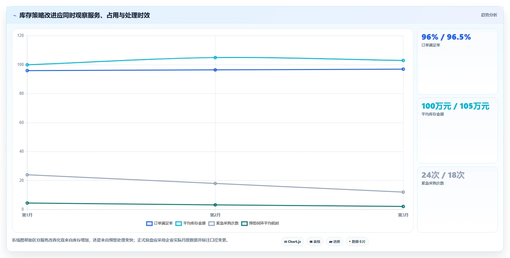Click the 平均库存金额 card caption
This screenshot has height=258, width=510.
(433, 114)
